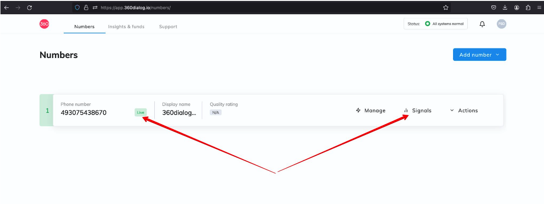Select phone number 493075438670 text

click(x=84, y=112)
